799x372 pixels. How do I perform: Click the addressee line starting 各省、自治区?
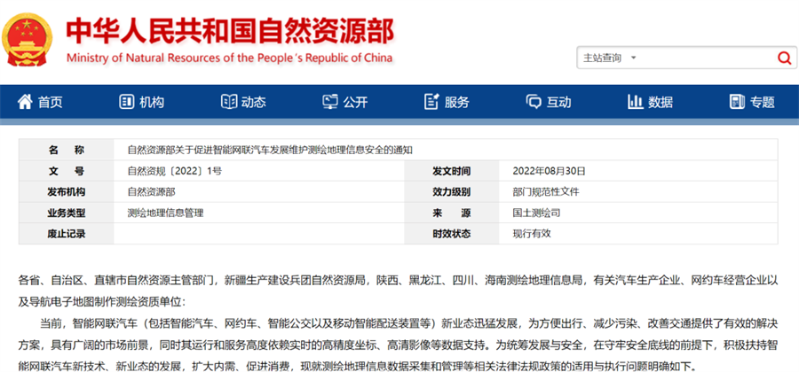399,291
